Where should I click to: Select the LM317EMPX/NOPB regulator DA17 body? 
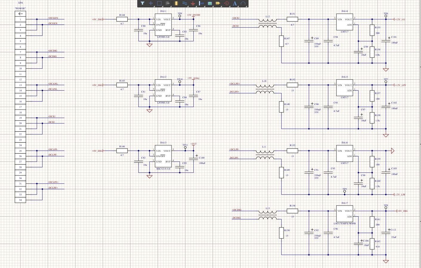coord(345,214)
